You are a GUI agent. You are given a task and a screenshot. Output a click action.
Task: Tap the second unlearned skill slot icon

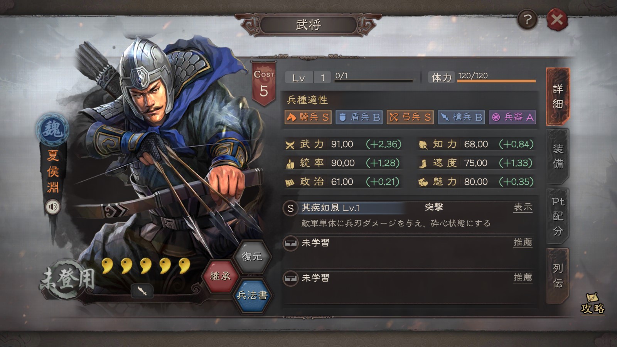click(x=290, y=278)
